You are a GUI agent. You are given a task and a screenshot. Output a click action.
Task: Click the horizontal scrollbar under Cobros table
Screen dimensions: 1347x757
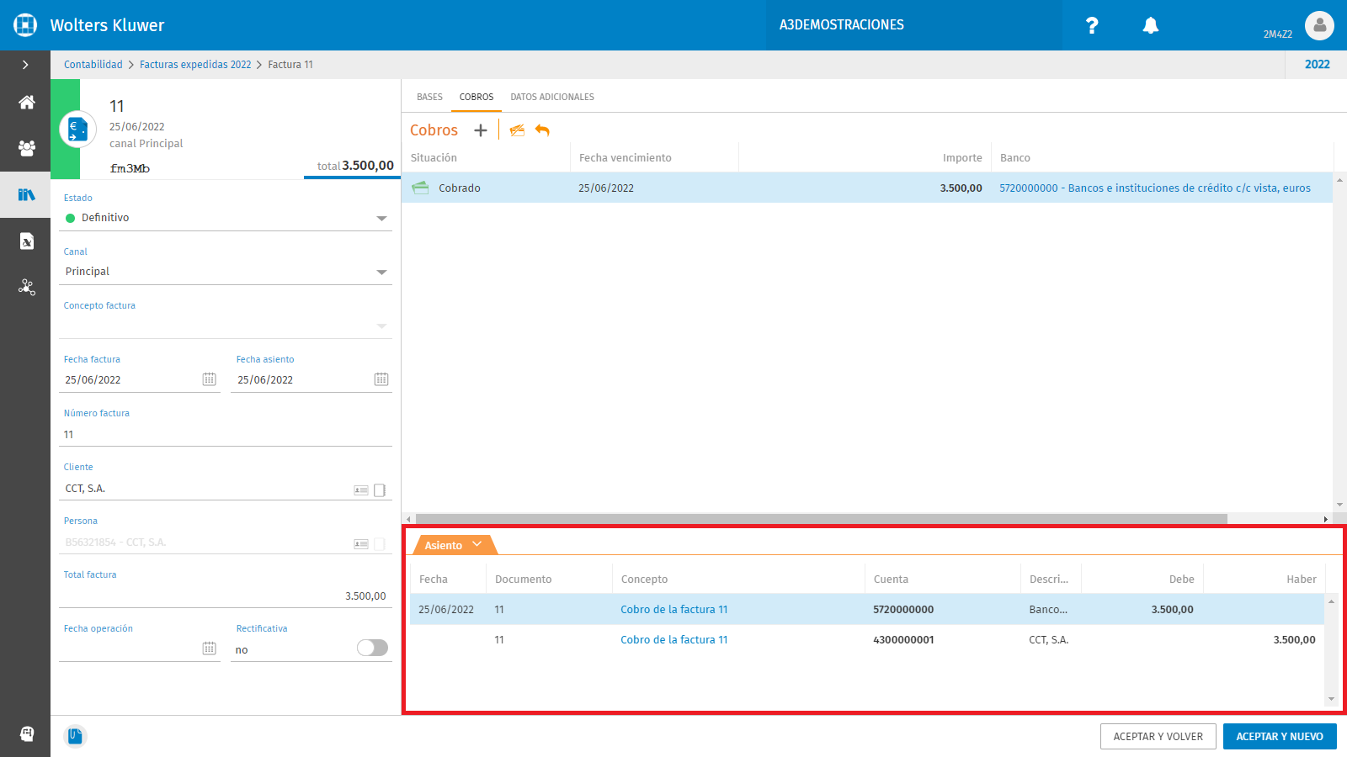[x=821, y=519]
